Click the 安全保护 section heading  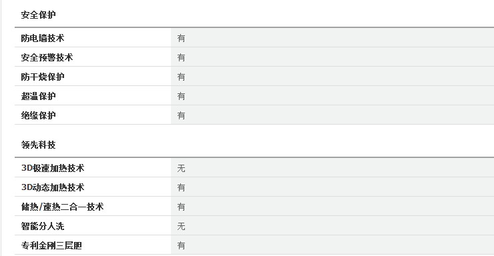point(39,15)
